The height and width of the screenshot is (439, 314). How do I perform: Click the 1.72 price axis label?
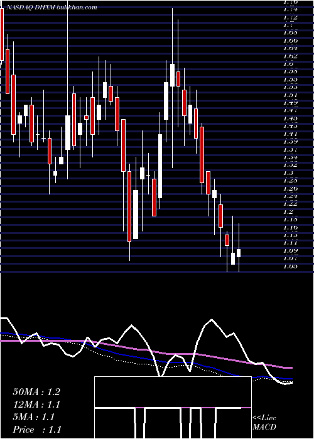click(x=290, y=17)
